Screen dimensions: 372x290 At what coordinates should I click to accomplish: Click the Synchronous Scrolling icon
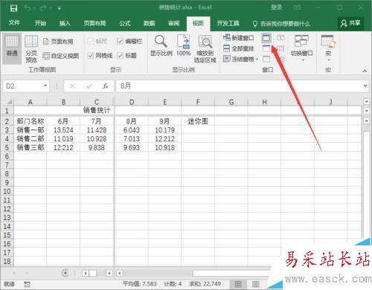coord(280,48)
